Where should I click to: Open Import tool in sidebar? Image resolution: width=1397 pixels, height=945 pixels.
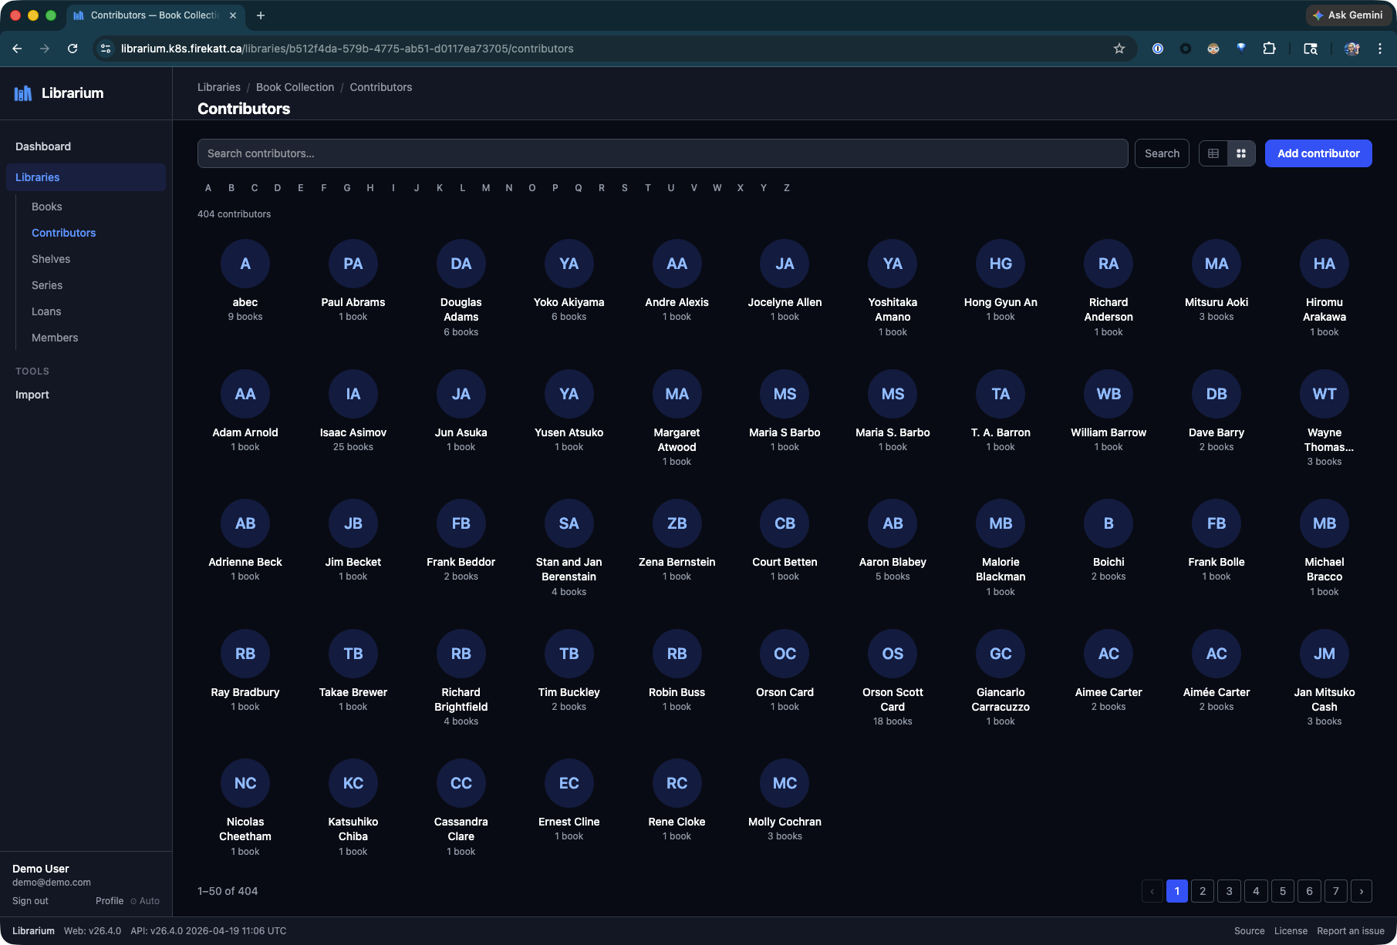[x=32, y=395]
